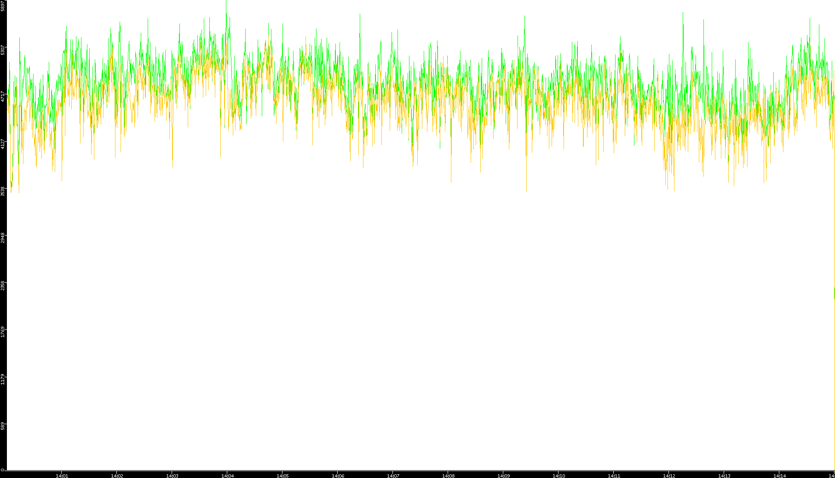835x478 pixels.
Task: Select the 14:12 time tick label
Action: pyautogui.click(x=669, y=476)
